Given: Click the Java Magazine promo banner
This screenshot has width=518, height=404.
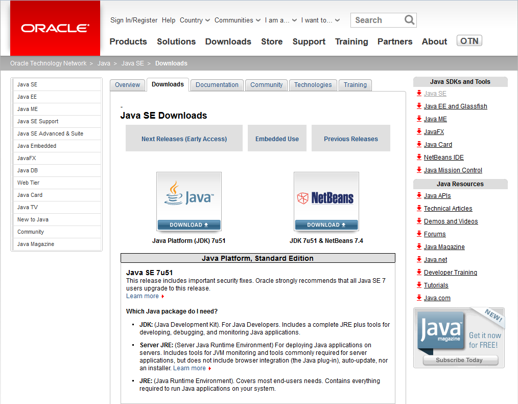Looking at the screenshot, I should click(459, 338).
